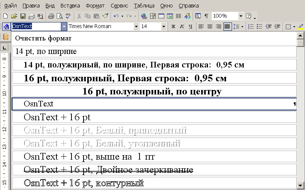The image size is (305, 190).
Task: Decrease paragraph indent
Action: (x=269, y=27)
